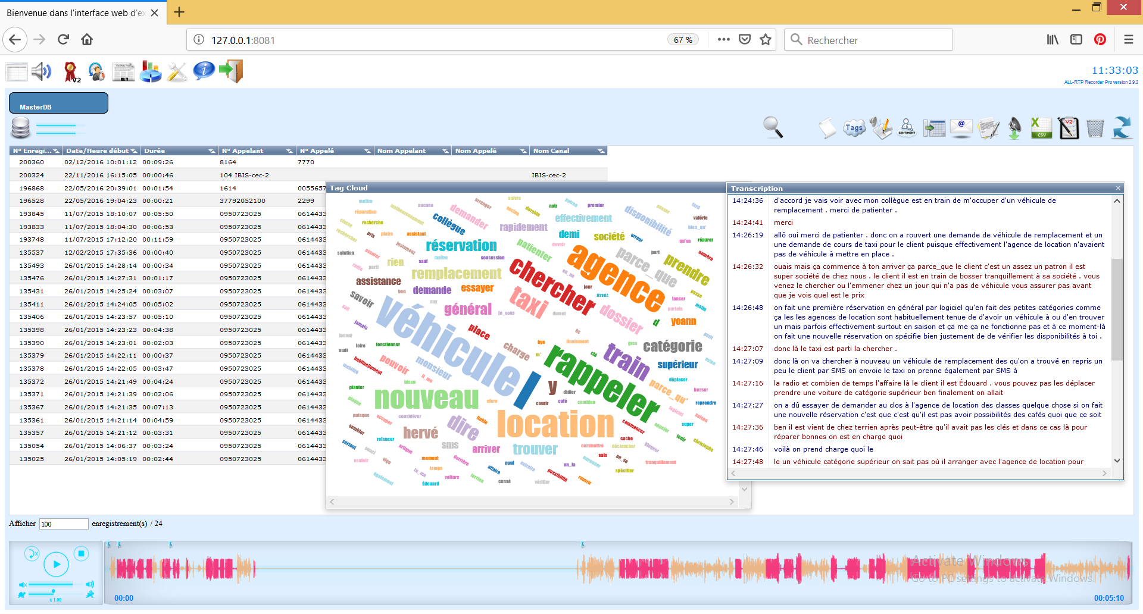Click the mute speaker icon by volume slider
The height and width of the screenshot is (614, 1143).
coord(23,585)
